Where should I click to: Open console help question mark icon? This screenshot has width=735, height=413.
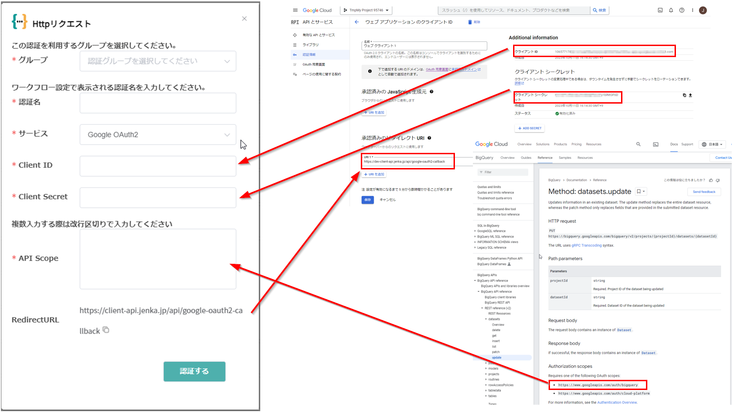[681, 10]
